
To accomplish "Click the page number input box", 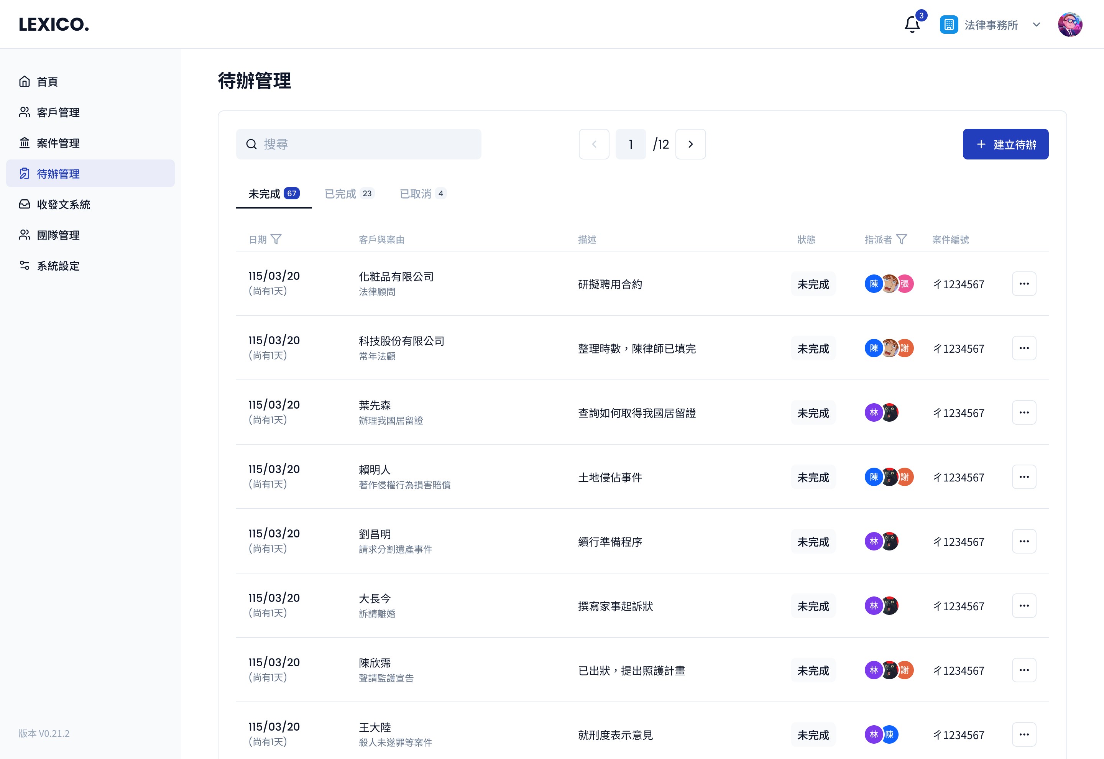I will click(x=631, y=144).
